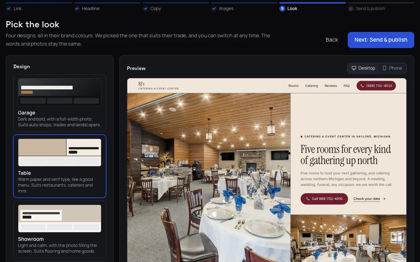Click the arrow icon beside Check your date
420x262 pixels.
[x=384, y=199]
